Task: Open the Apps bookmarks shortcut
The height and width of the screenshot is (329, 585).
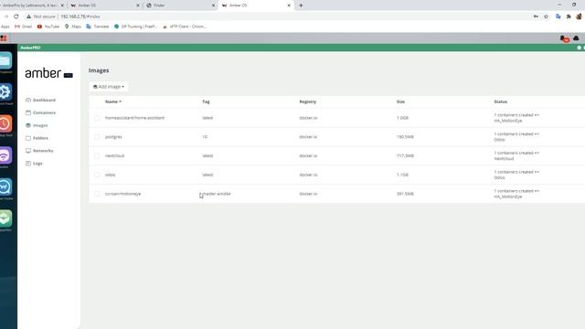Action: (5, 27)
